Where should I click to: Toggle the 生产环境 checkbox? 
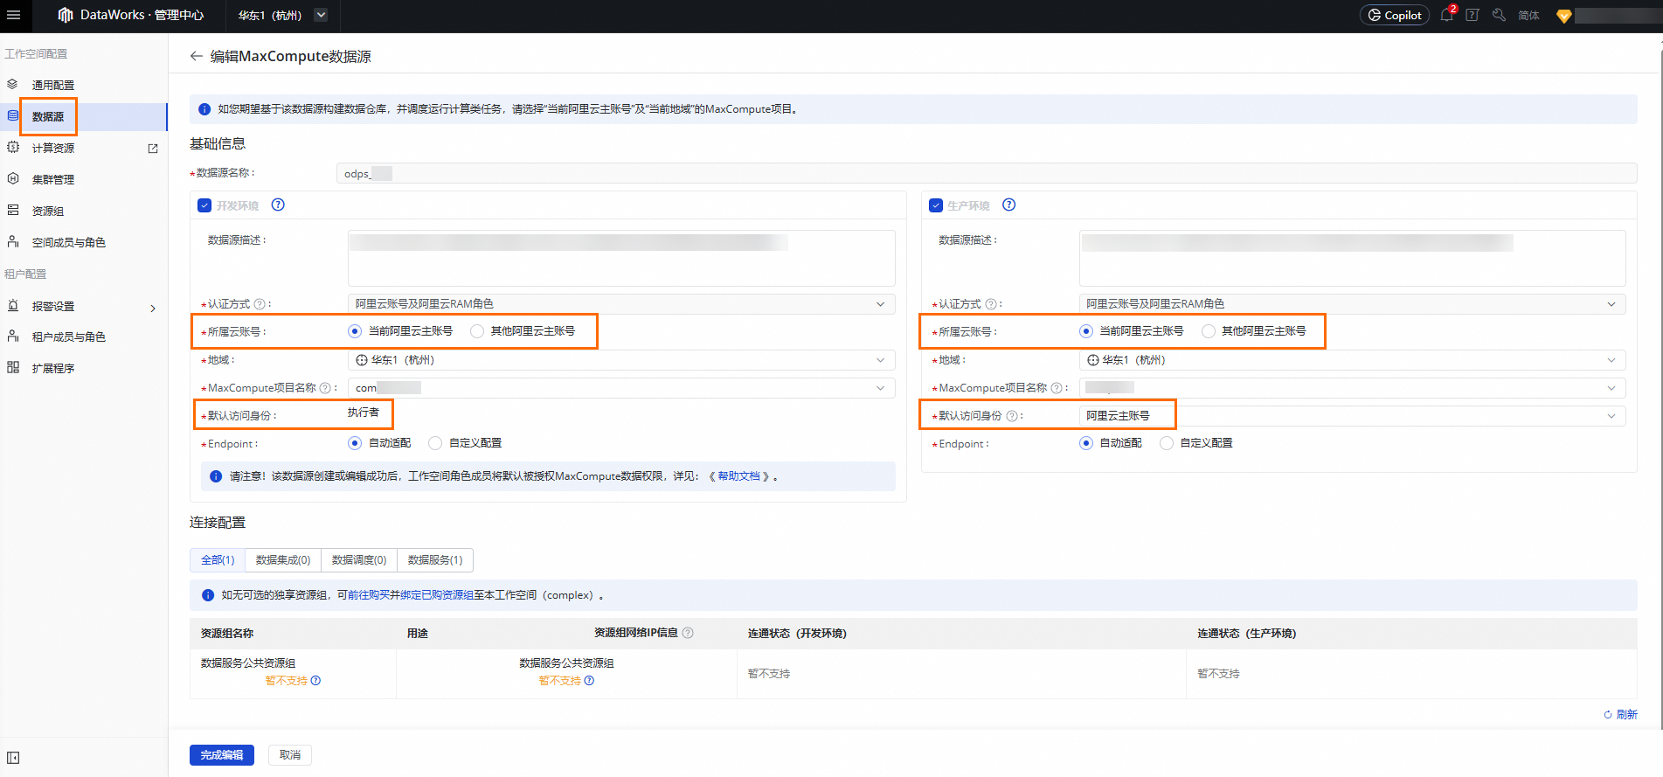point(936,205)
